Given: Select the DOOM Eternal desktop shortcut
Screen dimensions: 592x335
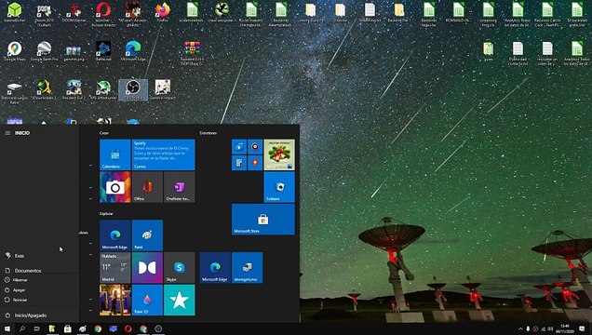Looking at the screenshot, I should click(x=74, y=13).
